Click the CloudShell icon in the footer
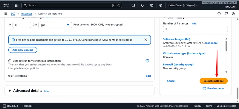The width and height of the screenshot is (239, 109). [4, 106]
